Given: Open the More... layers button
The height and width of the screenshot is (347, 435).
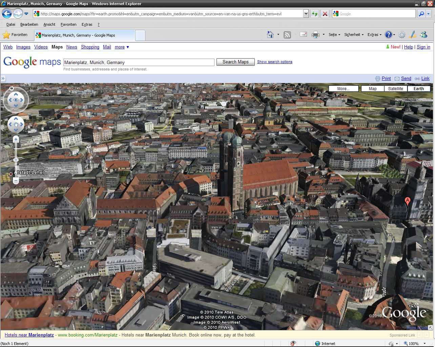Looking at the screenshot, I should pyautogui.click(x=344, y=88).
